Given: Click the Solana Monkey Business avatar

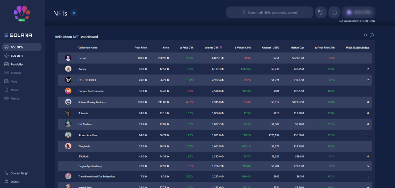Looking at the screenshot, I should point(68,102).
